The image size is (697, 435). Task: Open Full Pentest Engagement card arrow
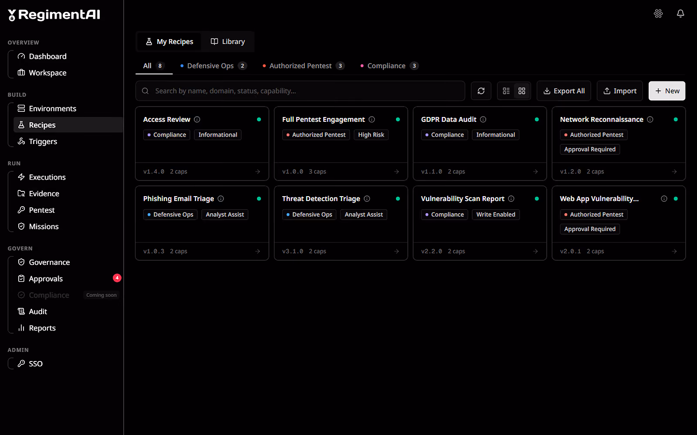(396, 171)
